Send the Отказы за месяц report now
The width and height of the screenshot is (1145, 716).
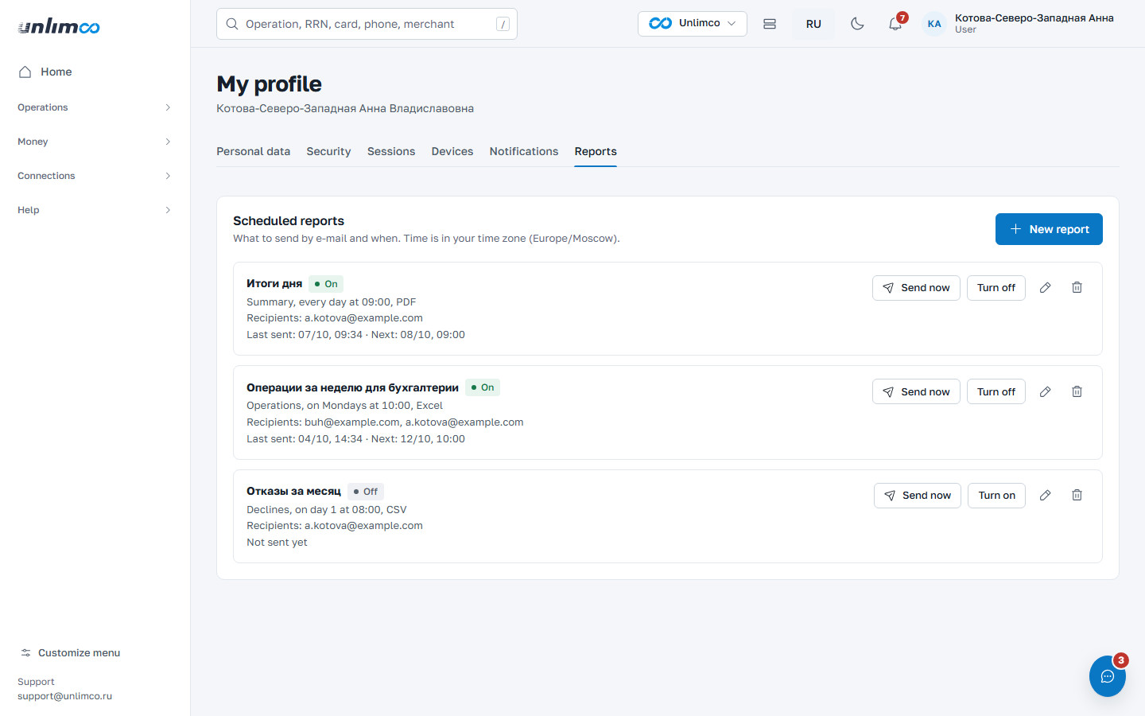[918, 496]
